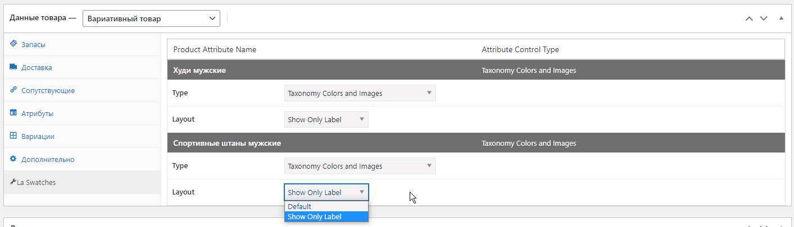Choose Default in the open Layout list
This screenshot has height=227, width=794.
point(326,206)
